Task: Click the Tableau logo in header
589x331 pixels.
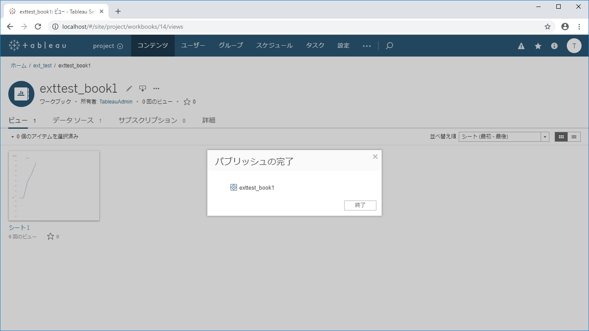Action: pyautogui.click(x=37, y=46)
